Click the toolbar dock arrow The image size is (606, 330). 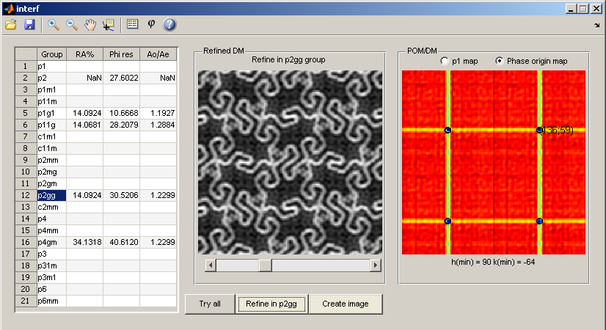[596, 26]
